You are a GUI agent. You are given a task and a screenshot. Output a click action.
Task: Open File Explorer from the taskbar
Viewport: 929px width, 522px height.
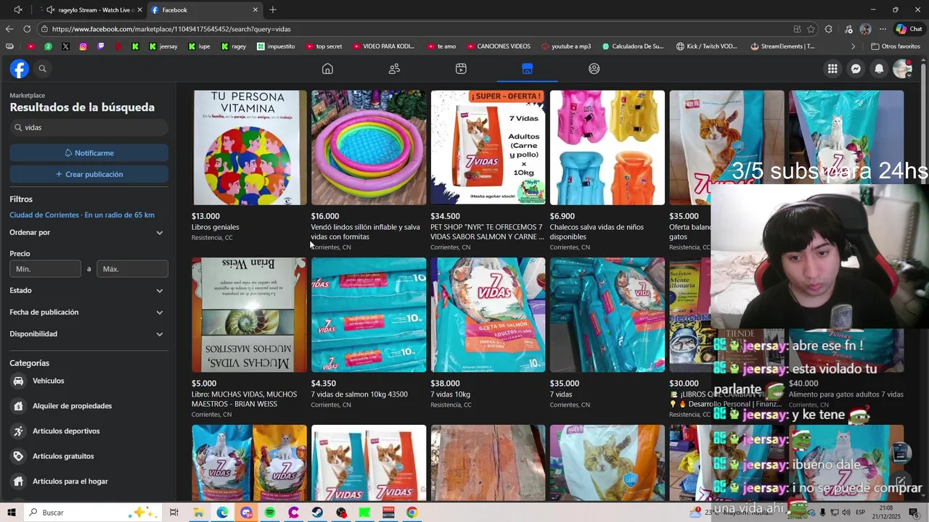coord(198,513)
